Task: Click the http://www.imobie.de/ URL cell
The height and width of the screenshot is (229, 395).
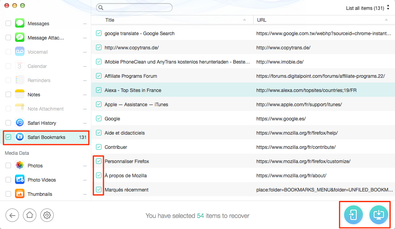Action: 280,62
